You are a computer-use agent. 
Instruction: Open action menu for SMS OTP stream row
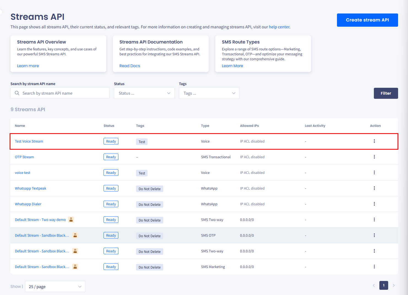(374, 235)
